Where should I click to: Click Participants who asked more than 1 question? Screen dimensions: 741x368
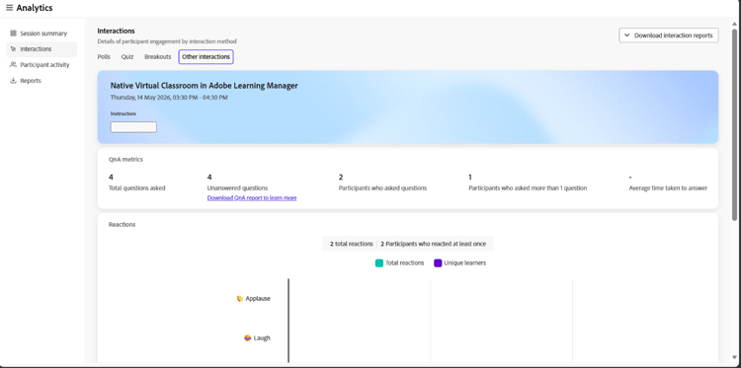[x=528, y=187]
